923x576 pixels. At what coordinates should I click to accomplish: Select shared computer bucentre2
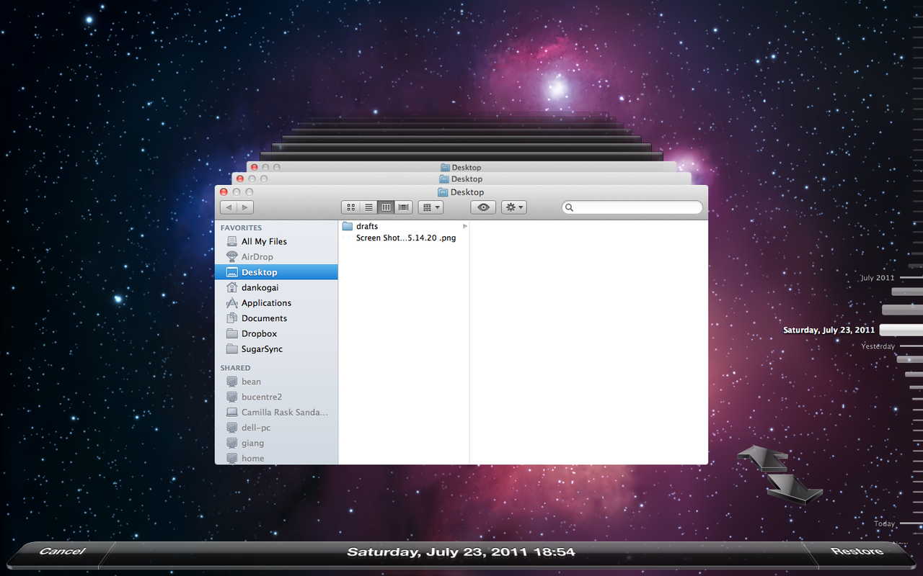coord(276,397)
